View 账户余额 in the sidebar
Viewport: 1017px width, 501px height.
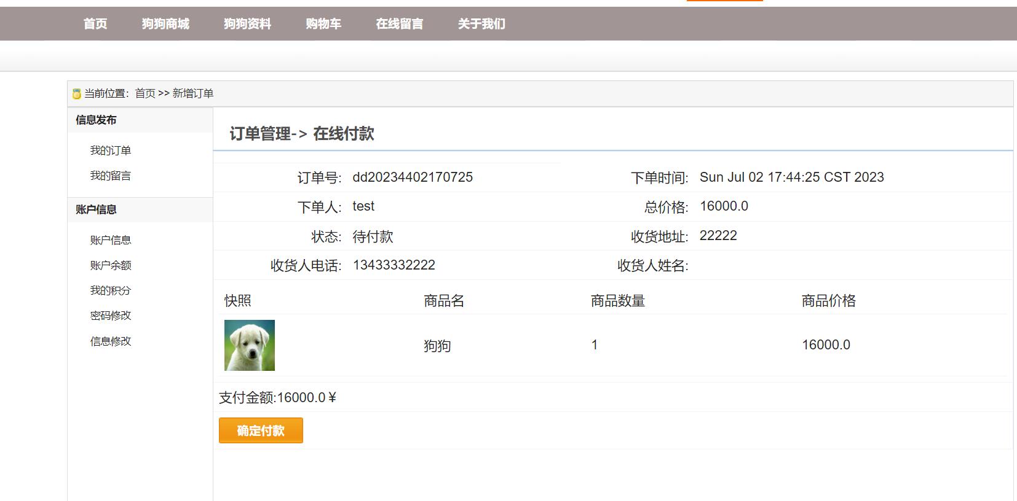point(111,265)
